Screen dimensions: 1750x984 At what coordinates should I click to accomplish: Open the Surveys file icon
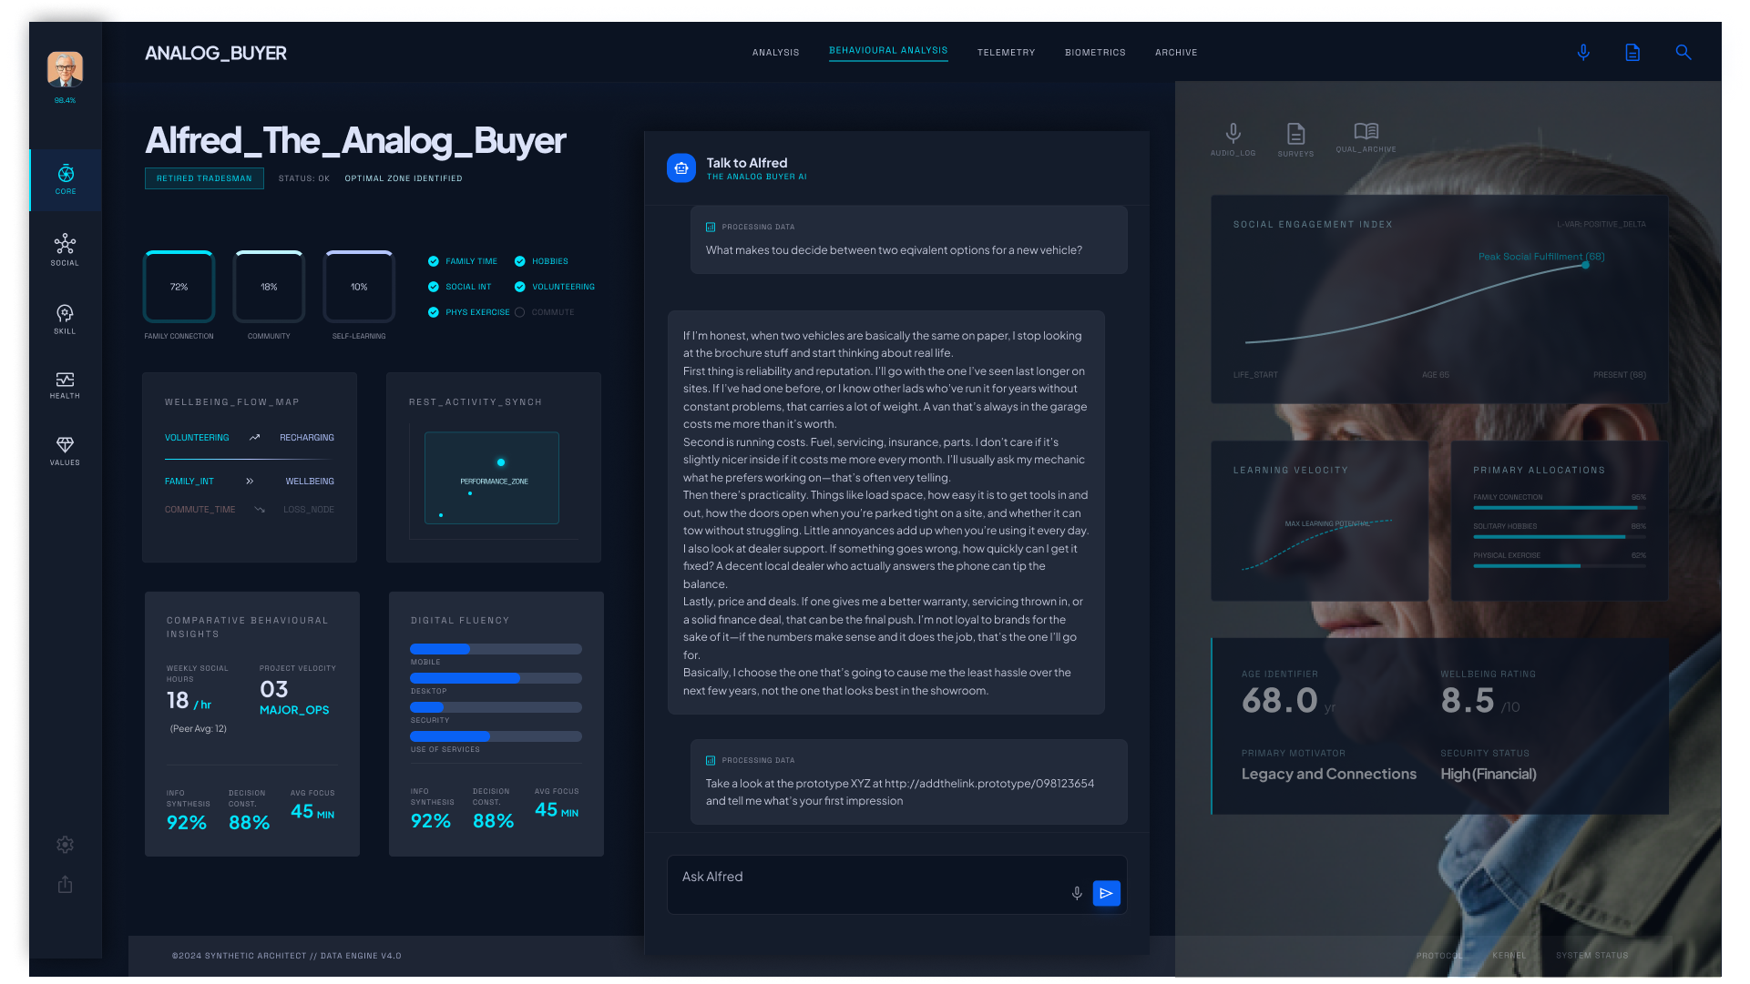pos(1295,135)
